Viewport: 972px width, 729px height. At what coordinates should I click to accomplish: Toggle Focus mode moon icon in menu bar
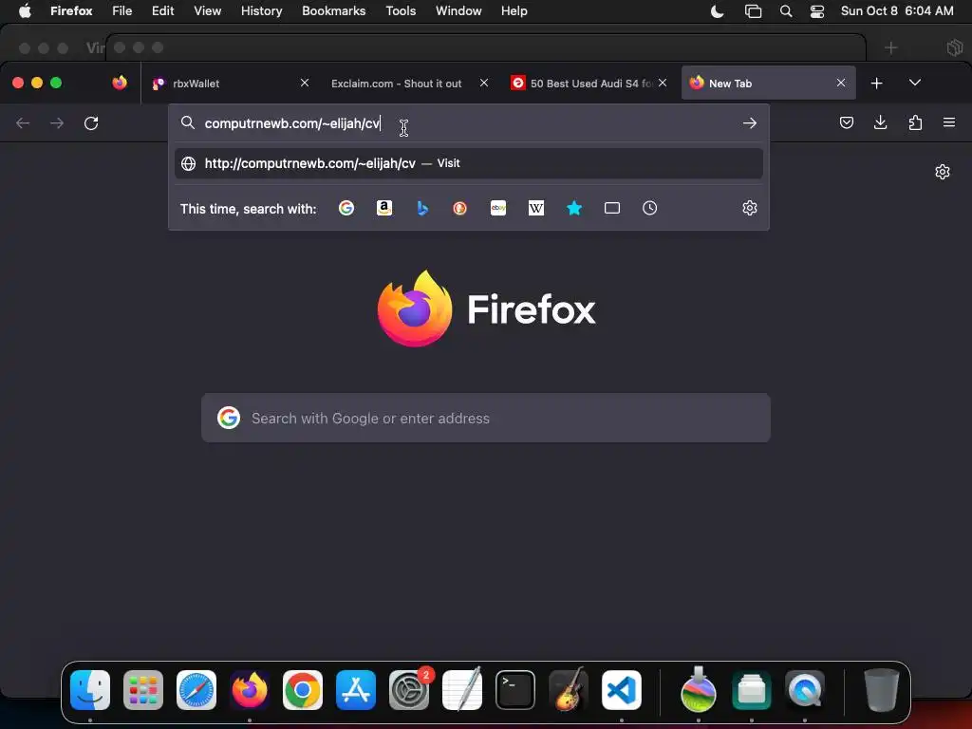pyautogui.click(x=718, y=11)
